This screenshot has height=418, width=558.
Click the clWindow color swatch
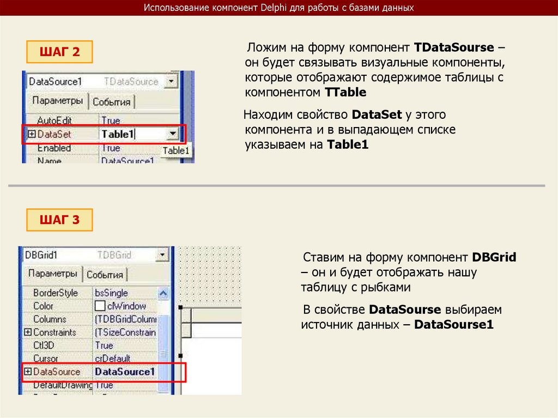[100, 306]
